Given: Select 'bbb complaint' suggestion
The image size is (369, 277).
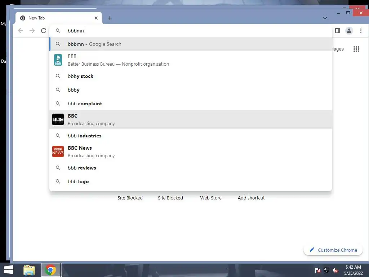Looking at the screenshot, I should coord(191,104).
